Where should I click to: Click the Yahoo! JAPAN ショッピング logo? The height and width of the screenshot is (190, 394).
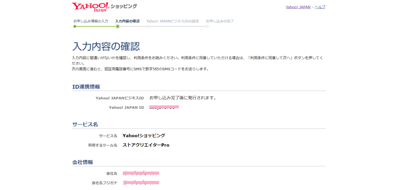[x=104, y=7]
